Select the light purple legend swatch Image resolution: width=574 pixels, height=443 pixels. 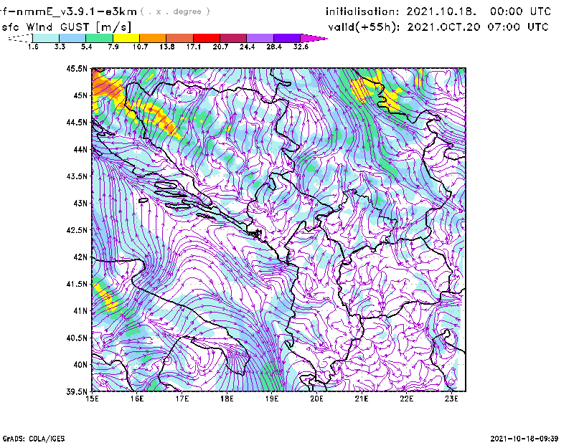(x=260, y=38)
